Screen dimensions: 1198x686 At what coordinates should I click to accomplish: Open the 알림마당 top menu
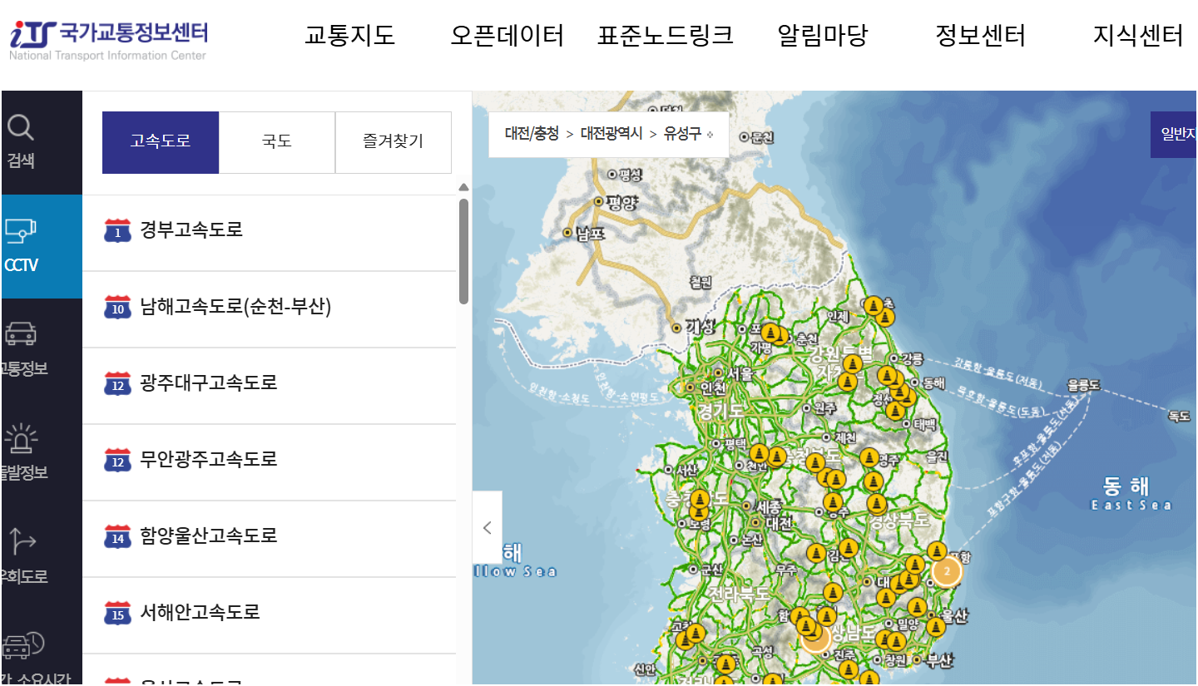(823, 36)
